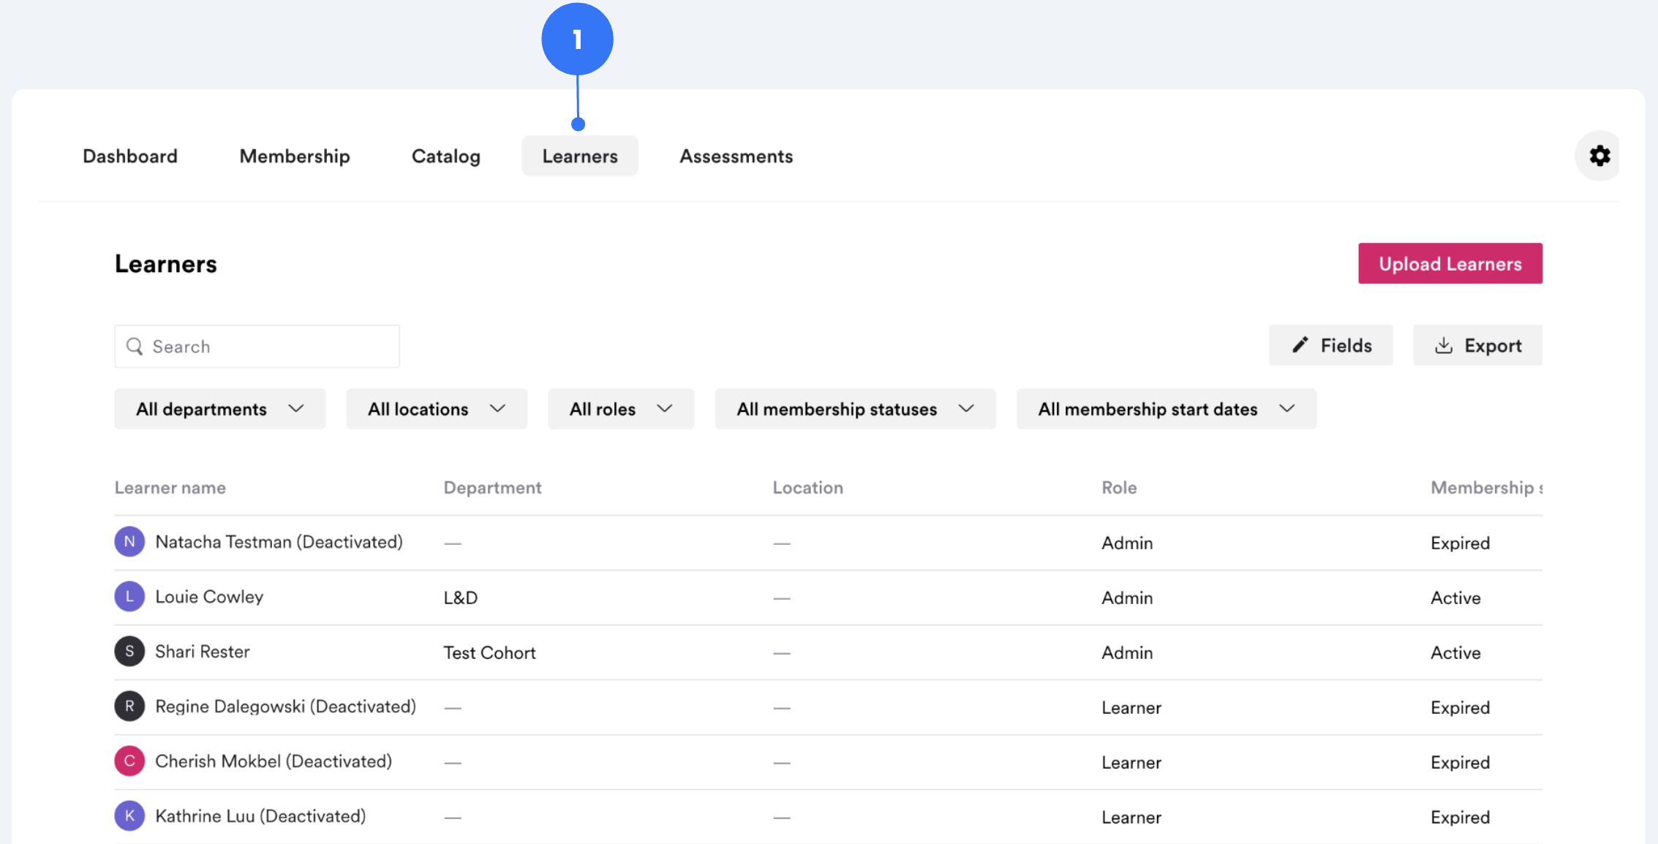Open Cherish Mokbel (Deactivated) row

(x=829, y=762)
